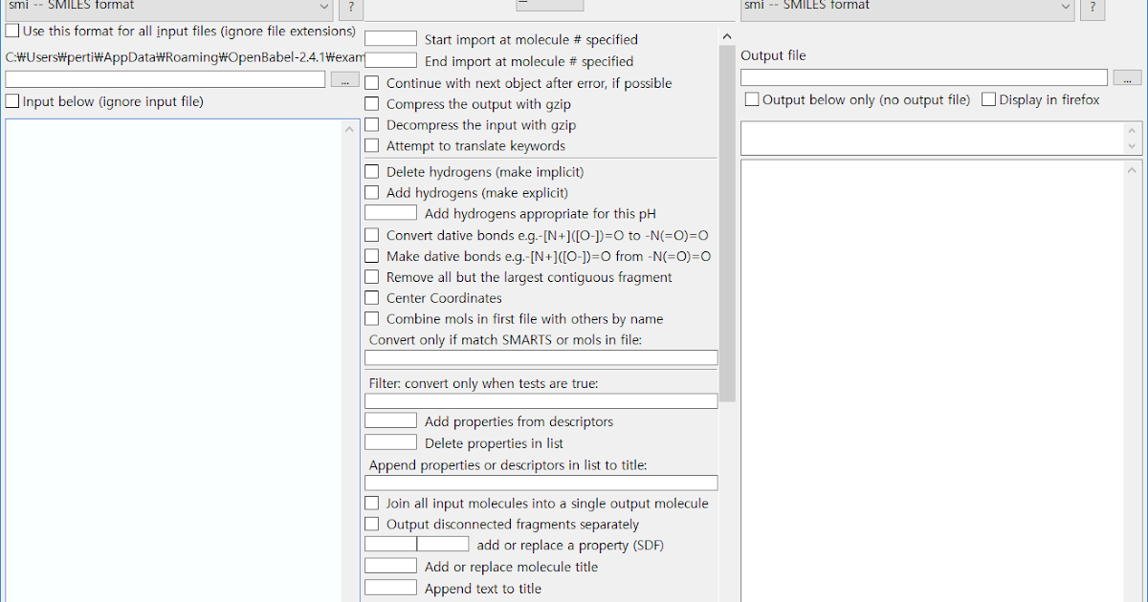This screenshot has width=1148, height=602.
Task: Check 'Convert dative bonds' option
Action: point(372,235)
